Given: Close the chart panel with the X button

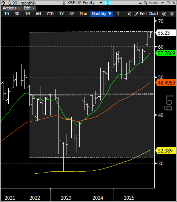Looking at the screenshot, I should point(174,3).
